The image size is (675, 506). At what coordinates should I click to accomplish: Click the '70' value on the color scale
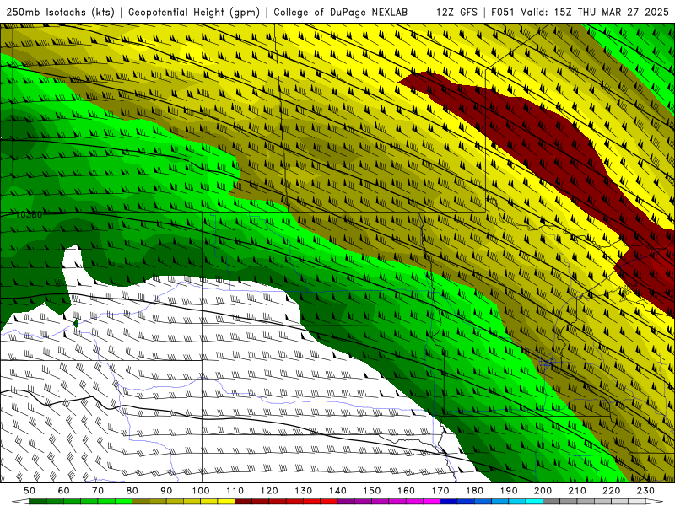pyautogui.click(x=98, y=491)
